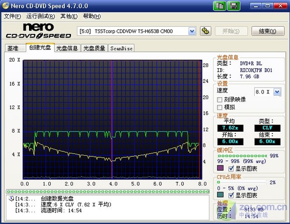Switch to the 光盘质量 tab
290x224 pixels.
(x=94, y=48)
